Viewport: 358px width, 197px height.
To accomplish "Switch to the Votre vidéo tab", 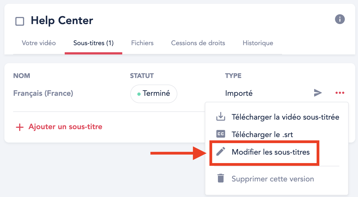I will point(39,43).
